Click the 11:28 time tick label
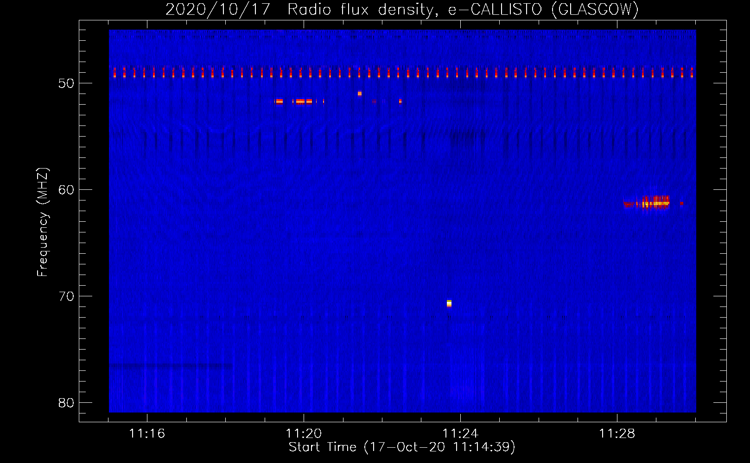The height and width of the screenshot is (463, 750). pos(617,433)
